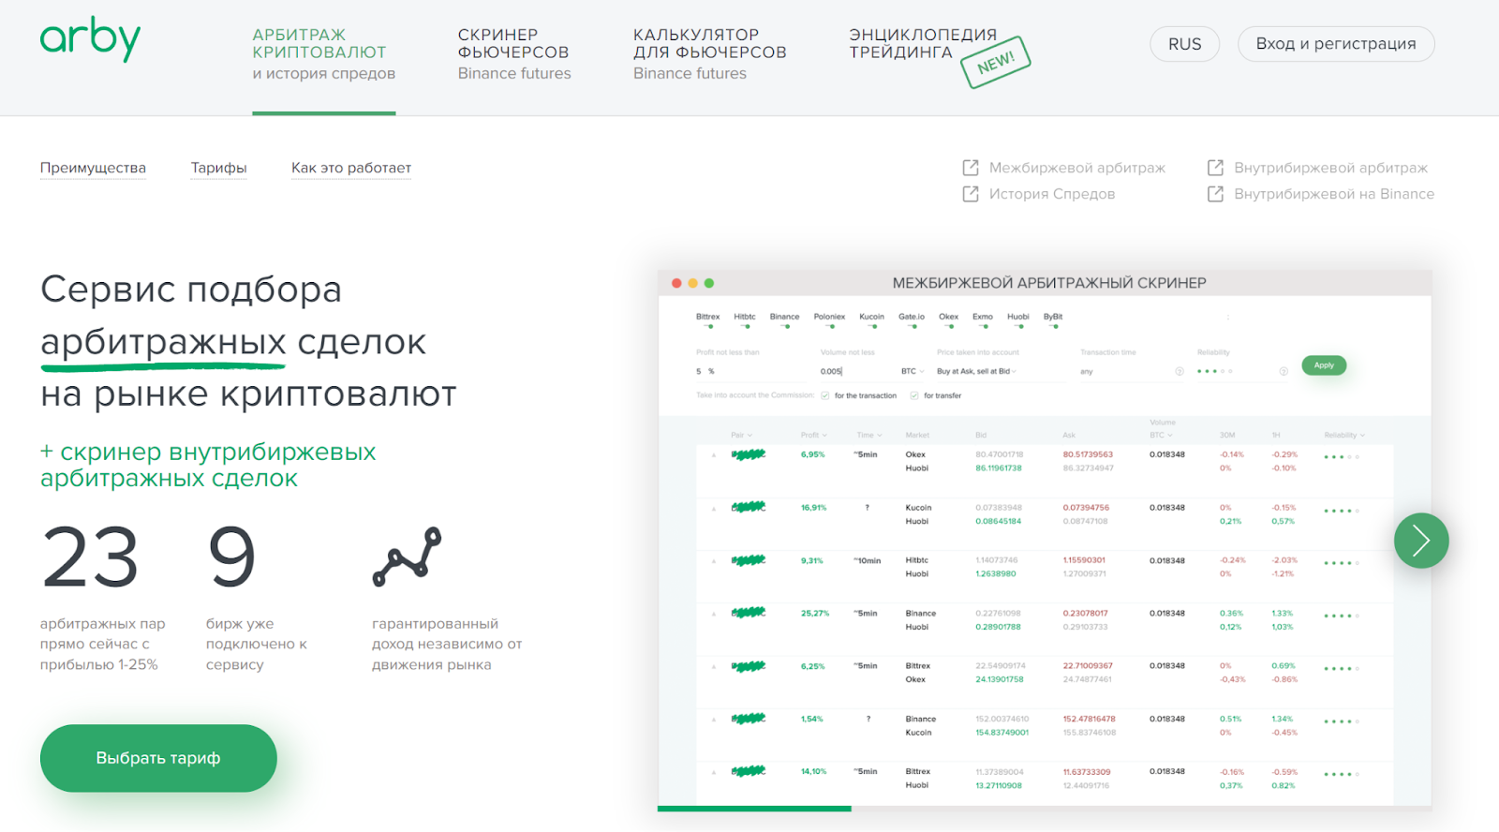Viewport: 1499px width, 832px height.
Task: Sort the table by the Reliability column
Action: (x=1344, y=435)
